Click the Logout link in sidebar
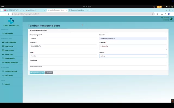The image size is (174, 108). pos(7,84)
